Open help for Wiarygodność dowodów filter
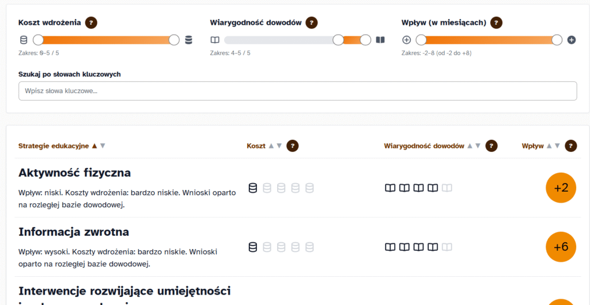The image size is (590, 305). click(311, 23)
